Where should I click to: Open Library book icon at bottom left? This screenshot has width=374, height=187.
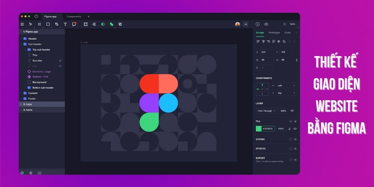pyautogui.click(x=39, y=173)
